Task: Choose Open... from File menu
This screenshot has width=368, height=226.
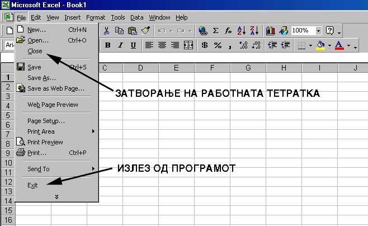Action: pyautogui.click(x=56, y=40)
